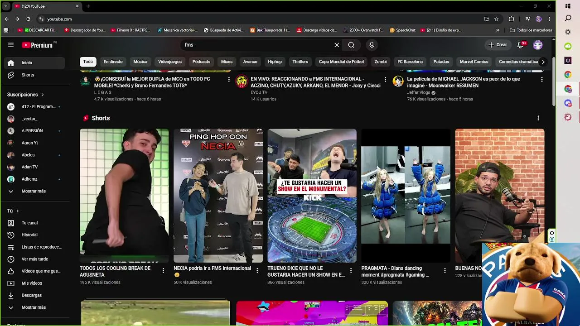Viewport: 580px width, 326px height.
Task: Show more category chips with right arrow
Action: point(543,62)
